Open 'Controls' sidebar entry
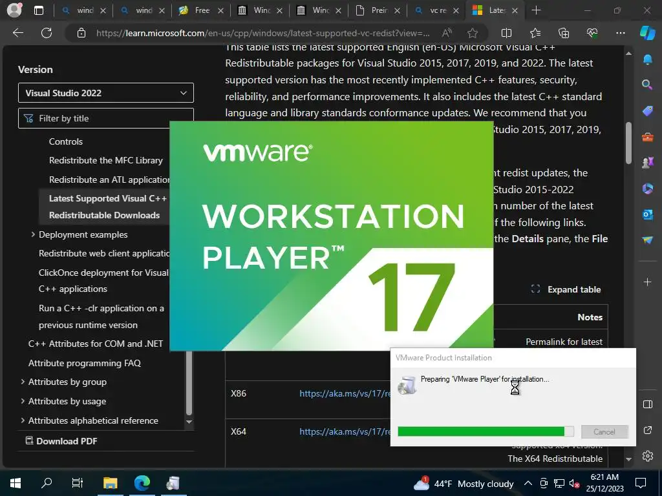This screenshot has width=662, height=496. [66, 141]
